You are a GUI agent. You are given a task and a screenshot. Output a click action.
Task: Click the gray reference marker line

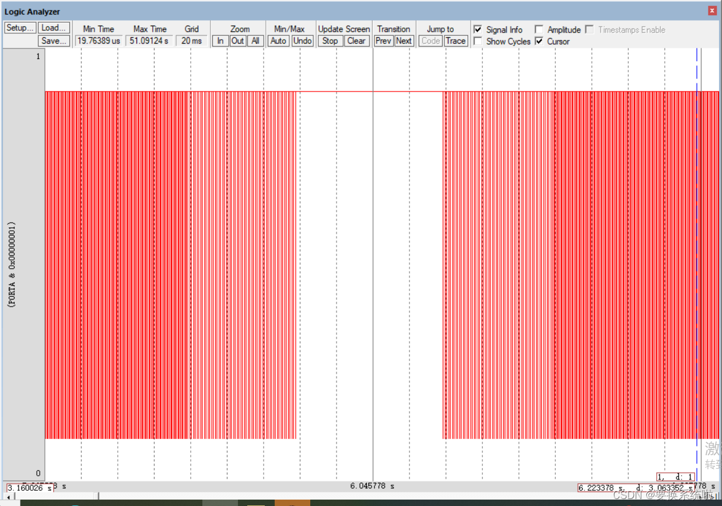[373, 264]
